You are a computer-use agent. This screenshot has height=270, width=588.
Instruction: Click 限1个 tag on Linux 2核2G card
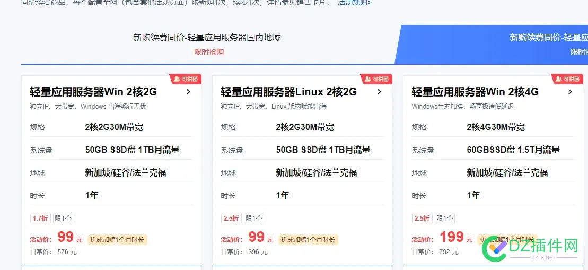tap(254, 218)
